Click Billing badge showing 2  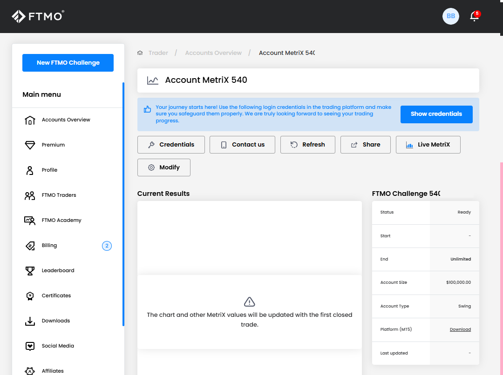point(107,246)
